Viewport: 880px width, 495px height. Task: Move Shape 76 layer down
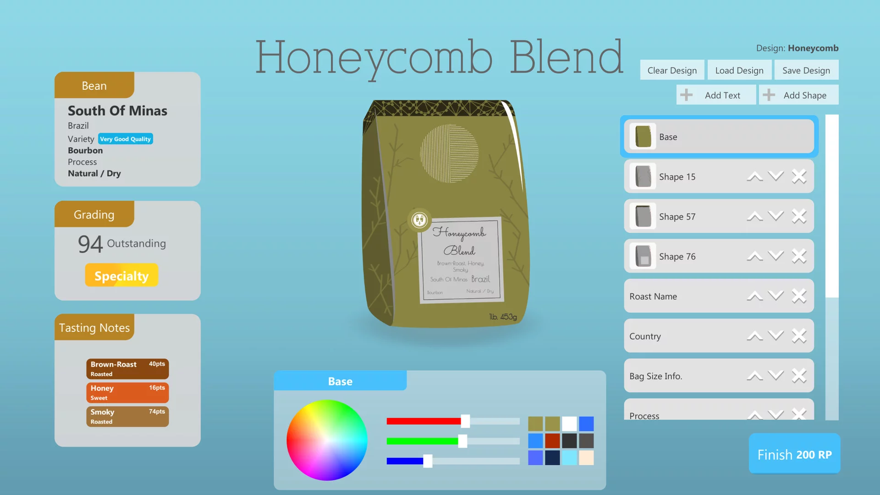tap(776, 256)
